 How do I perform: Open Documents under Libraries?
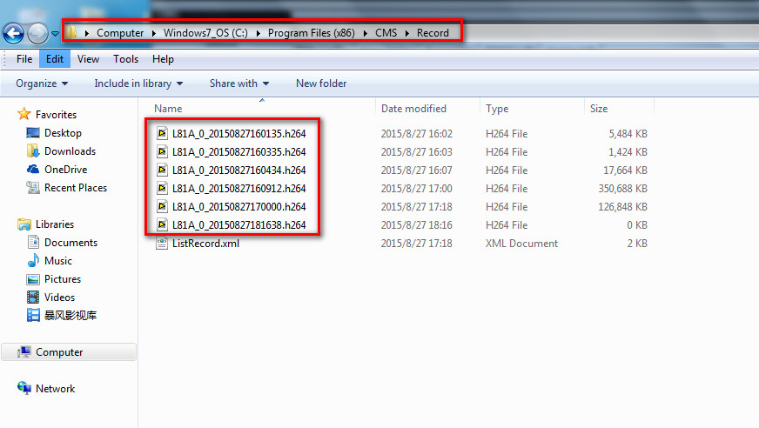pos(71,243)
